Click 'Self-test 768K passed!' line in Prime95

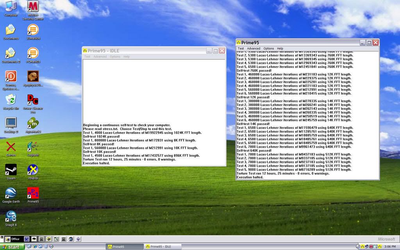click(x=254, y=71)
